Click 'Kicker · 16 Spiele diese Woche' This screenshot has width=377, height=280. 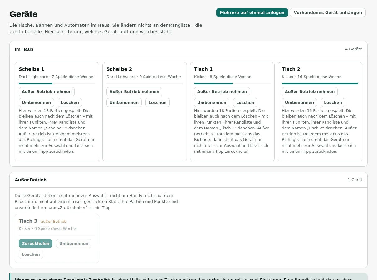pos(311,77)
